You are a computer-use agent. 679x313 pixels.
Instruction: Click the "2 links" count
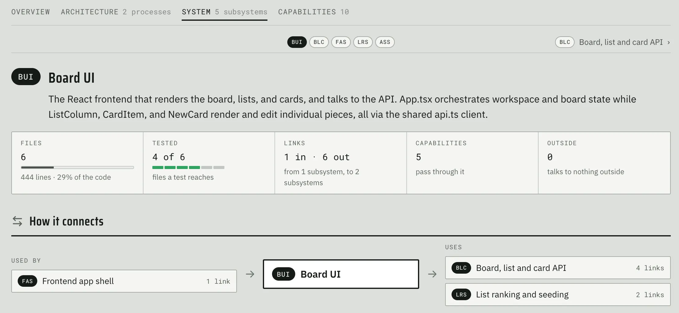pos(650,295)
